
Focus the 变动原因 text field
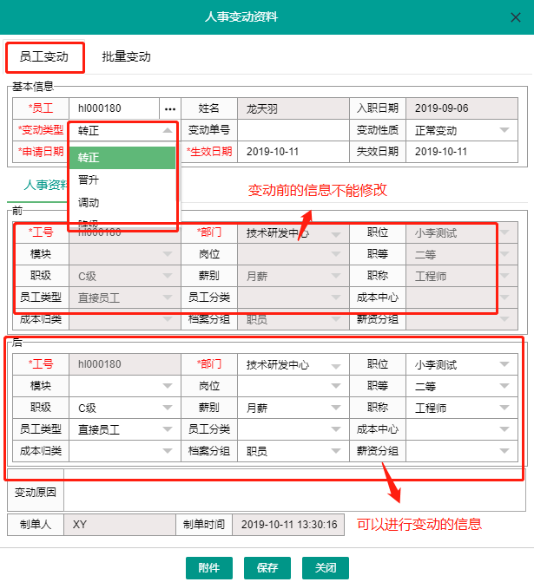click(293, 493)
